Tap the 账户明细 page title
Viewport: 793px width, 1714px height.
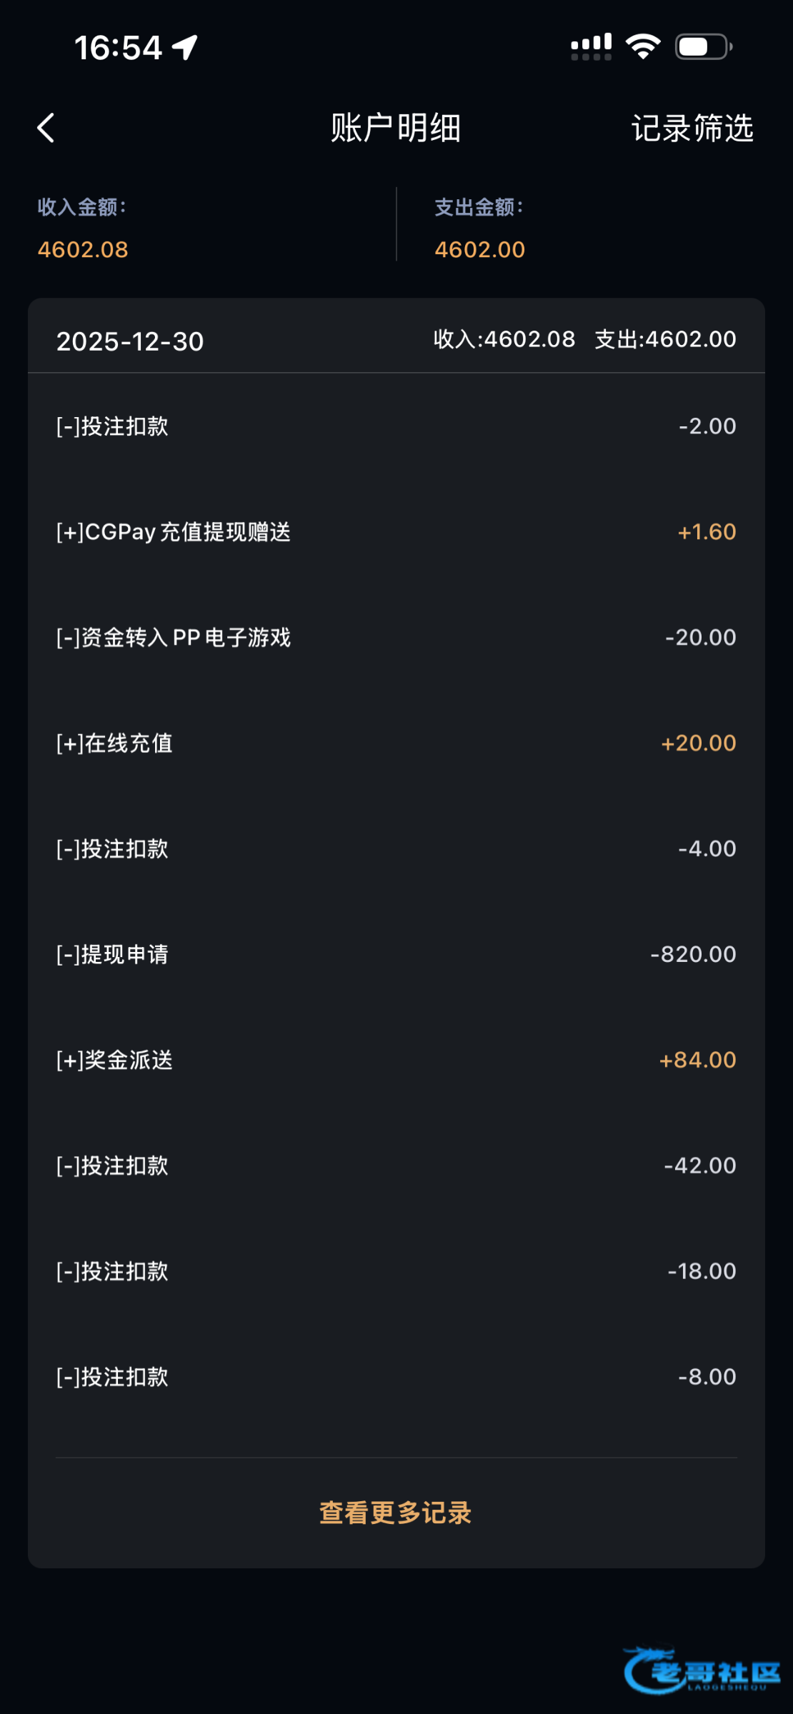click(396, 129)
